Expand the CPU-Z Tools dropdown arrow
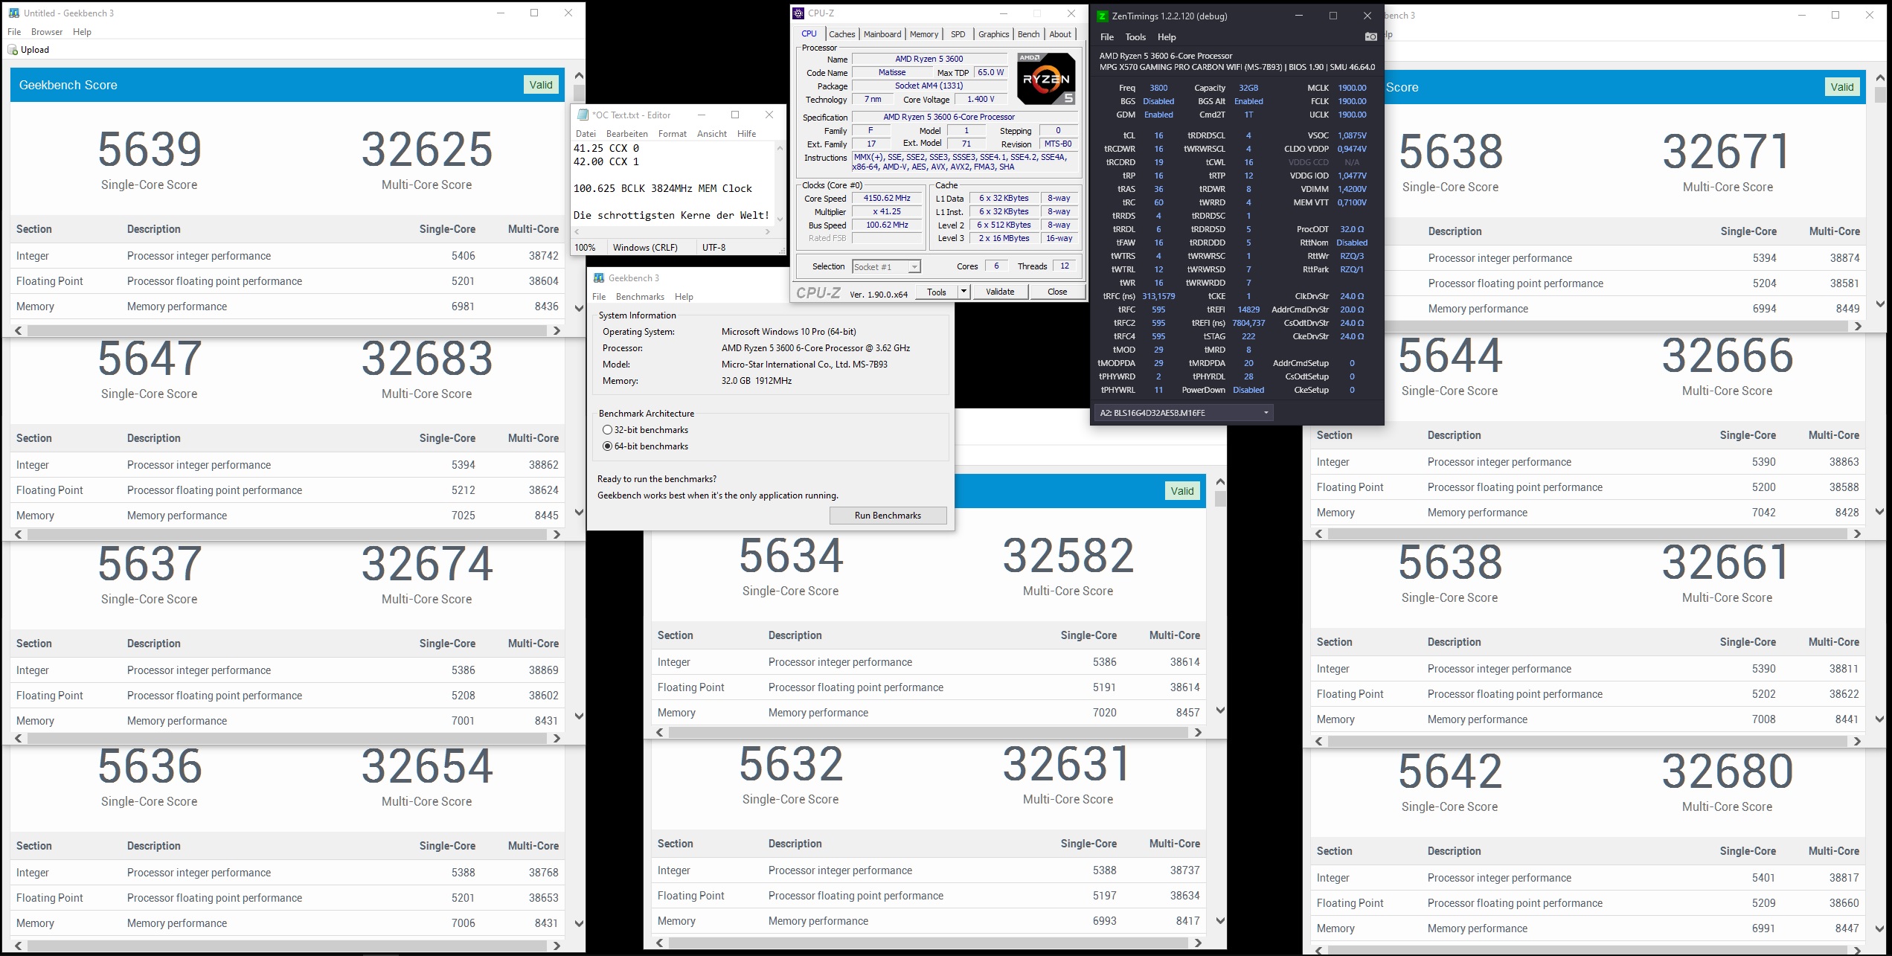This screenshot has width=1892, height=956. (963, 292)
